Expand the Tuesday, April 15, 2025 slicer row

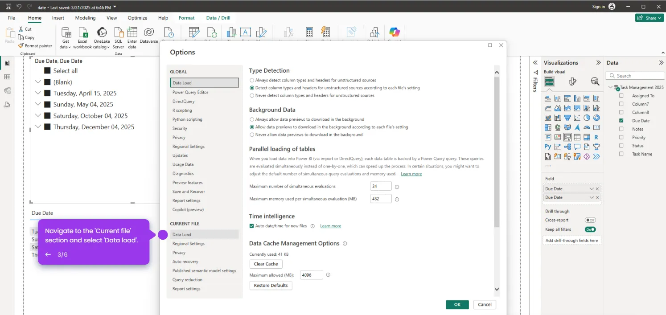tap(38, 93)
